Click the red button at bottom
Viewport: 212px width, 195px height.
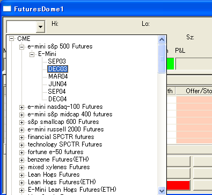178,185
